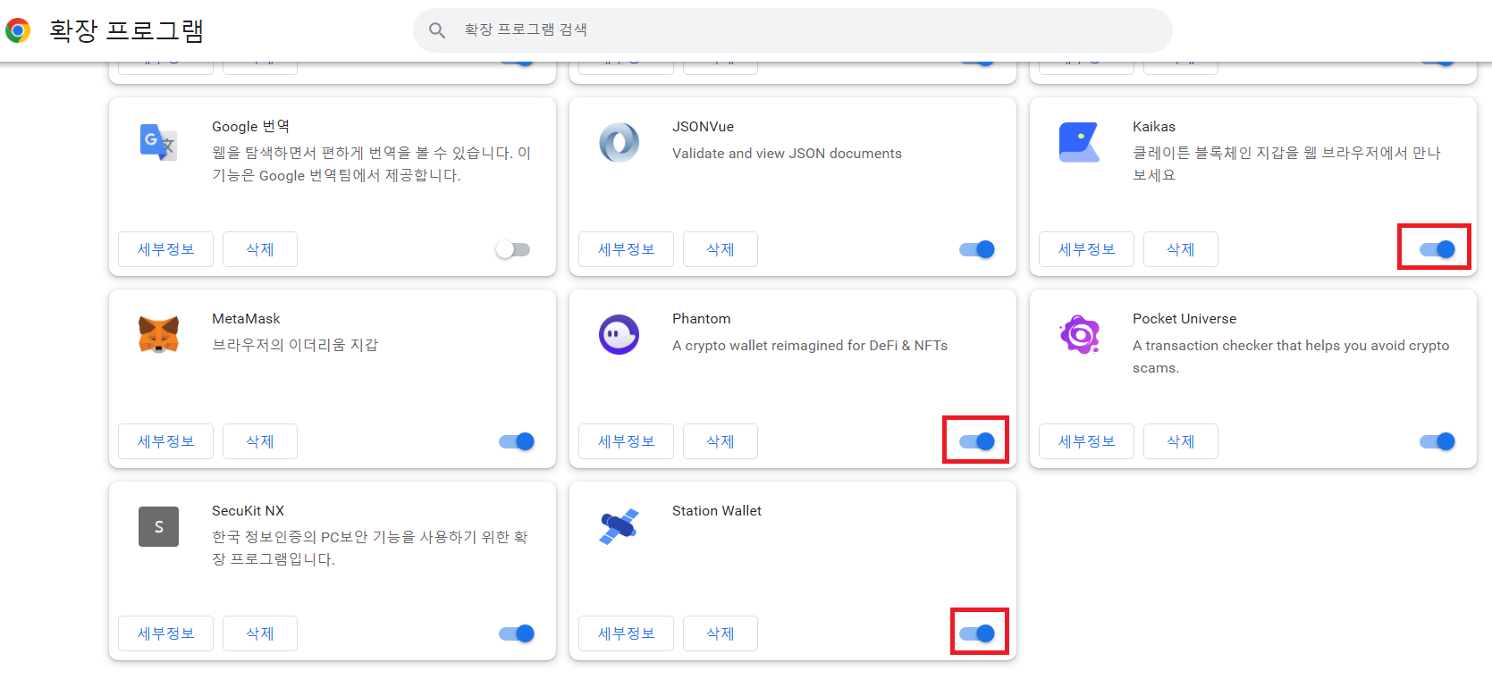
Task: Click the Pocket Universe name text
Action: click(1184, 319)
